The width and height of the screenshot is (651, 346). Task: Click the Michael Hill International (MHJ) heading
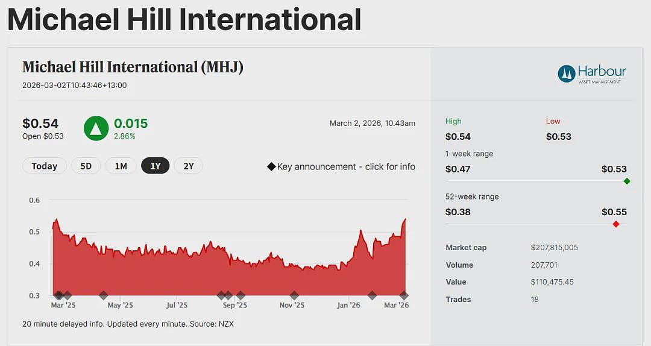(133, 67)
